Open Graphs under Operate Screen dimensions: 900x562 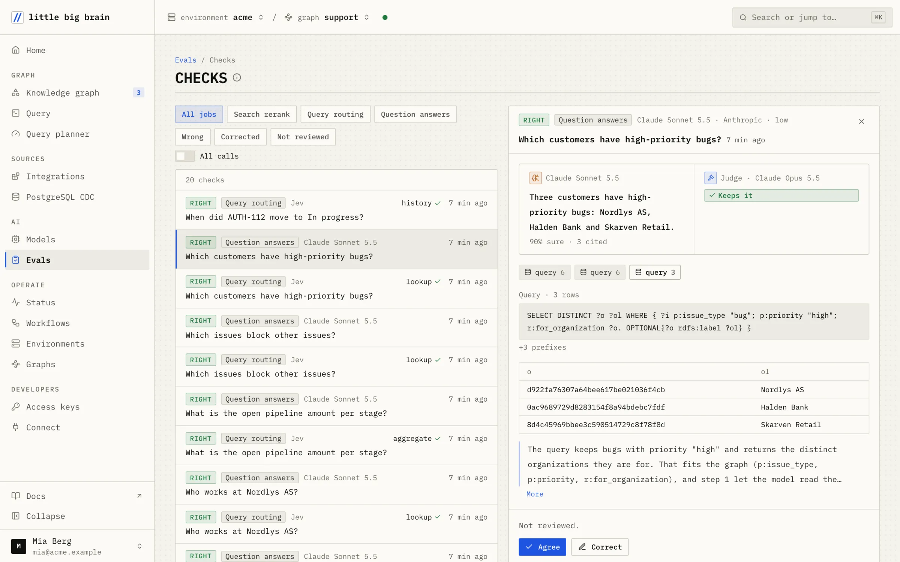[77, 364]
